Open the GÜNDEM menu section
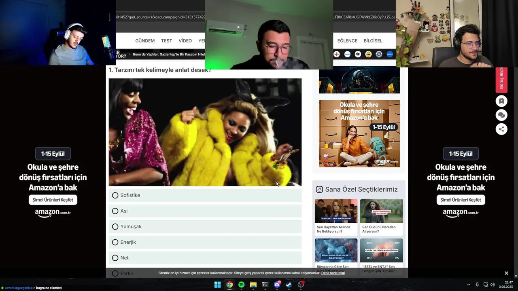Viewport: 518px width, 291px height. [145, 41]
